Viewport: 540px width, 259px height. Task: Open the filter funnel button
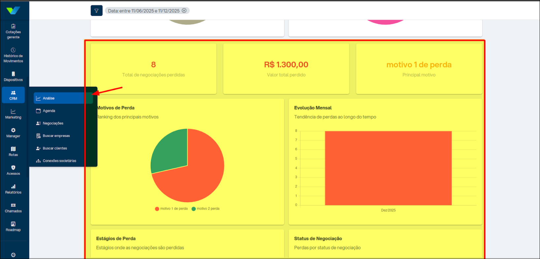pyautogui.click(x=96, y=11)
